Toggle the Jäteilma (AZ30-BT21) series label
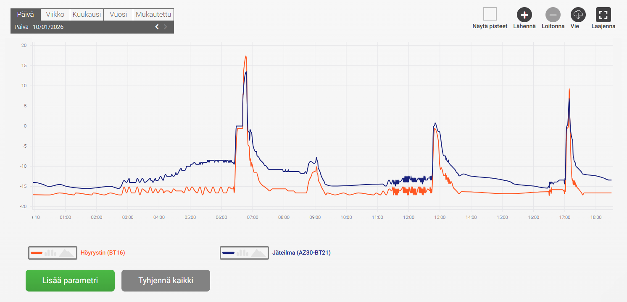The width and height of the screenshot is (627, 302). click(302, 253)
